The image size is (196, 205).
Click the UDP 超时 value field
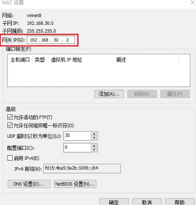77,136
